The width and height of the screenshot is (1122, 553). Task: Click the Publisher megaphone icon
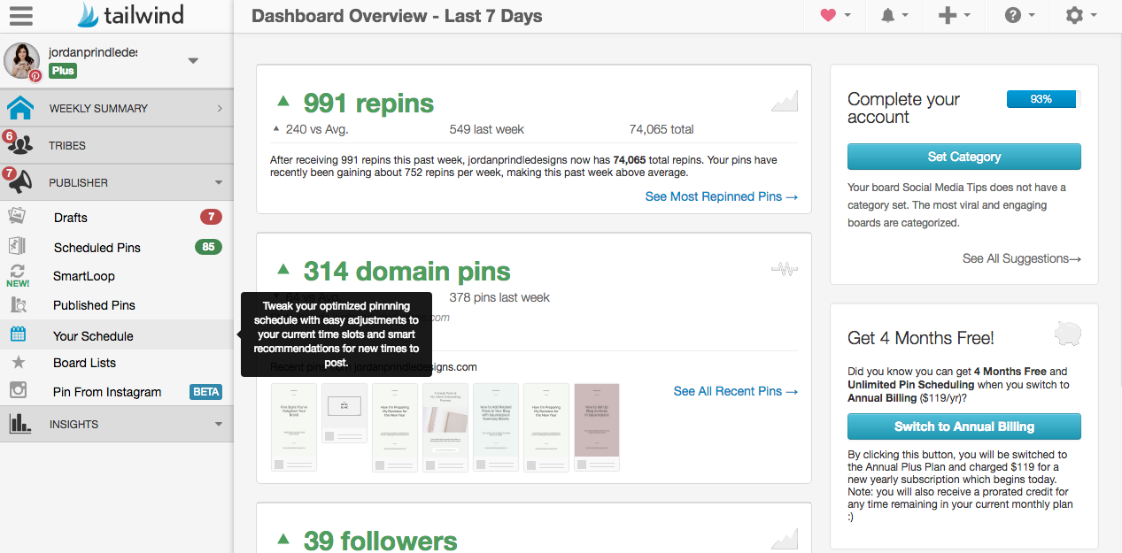tap(20, 182)
